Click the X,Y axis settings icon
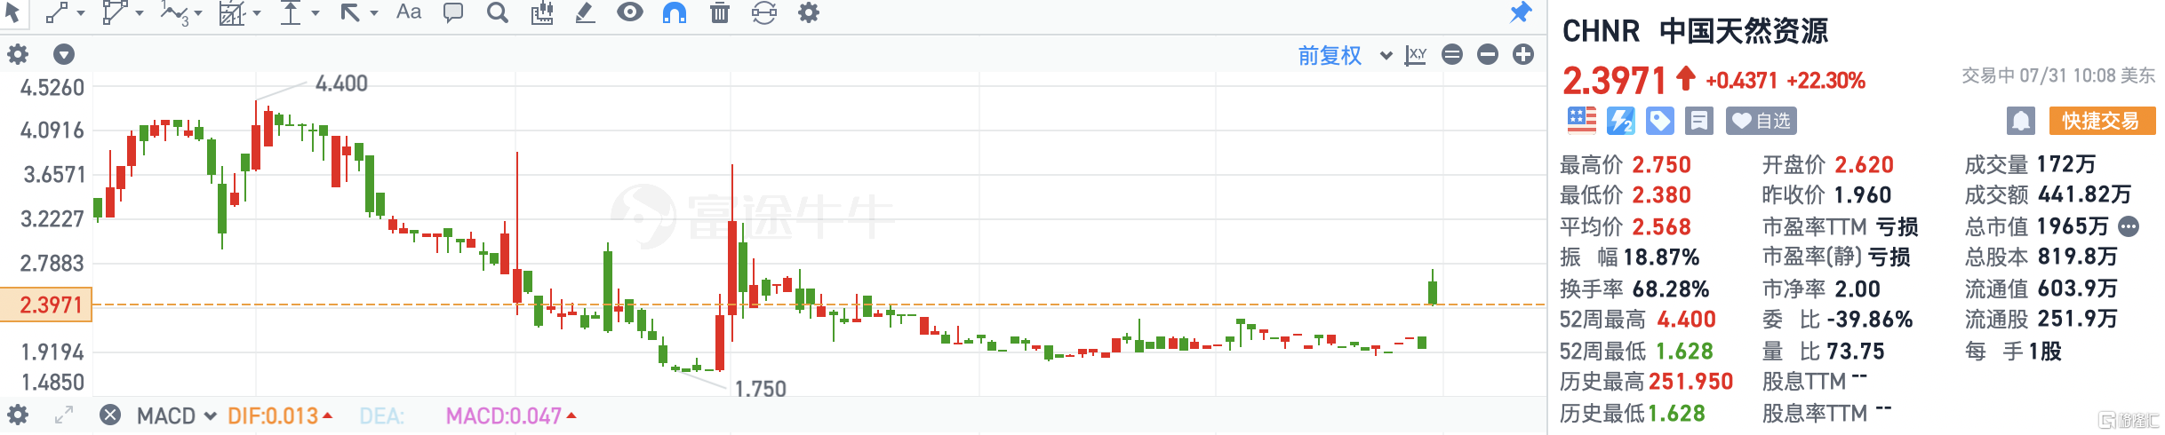2165x435 pixels. [x=1416, y=55]
